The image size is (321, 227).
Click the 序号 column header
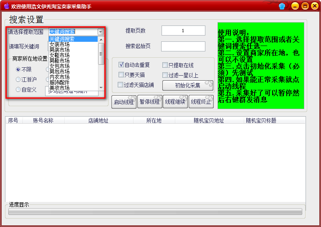(14, 120)
